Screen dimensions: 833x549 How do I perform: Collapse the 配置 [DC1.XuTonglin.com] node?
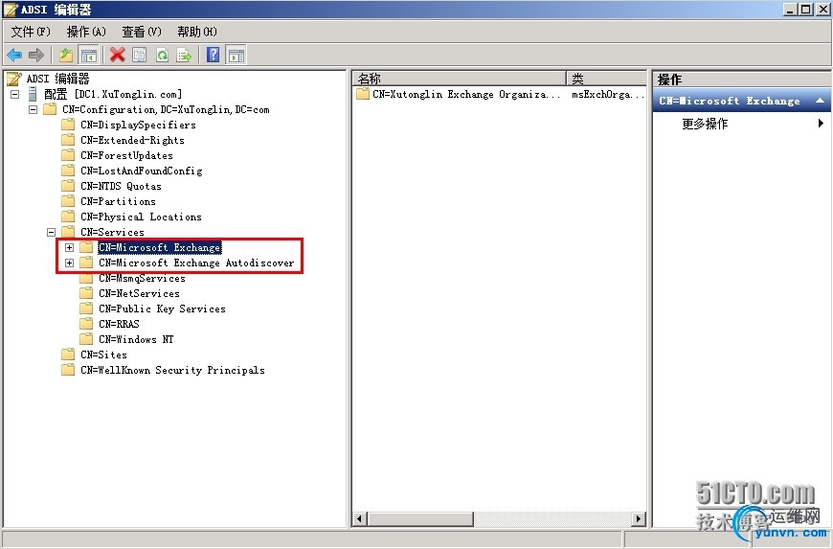coord(15,94)
